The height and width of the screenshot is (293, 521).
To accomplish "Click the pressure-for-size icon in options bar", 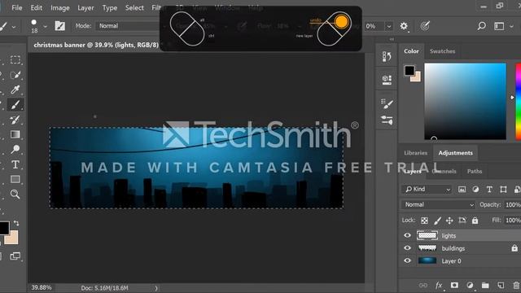I will 425,26.
